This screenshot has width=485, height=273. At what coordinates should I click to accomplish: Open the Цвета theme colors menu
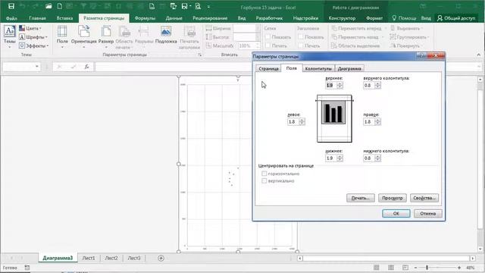pyautogui.click(x=30, y=29)
